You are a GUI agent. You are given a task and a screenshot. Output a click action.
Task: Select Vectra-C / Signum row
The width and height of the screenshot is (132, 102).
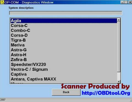pyautogui.click(x=64, y=69)
